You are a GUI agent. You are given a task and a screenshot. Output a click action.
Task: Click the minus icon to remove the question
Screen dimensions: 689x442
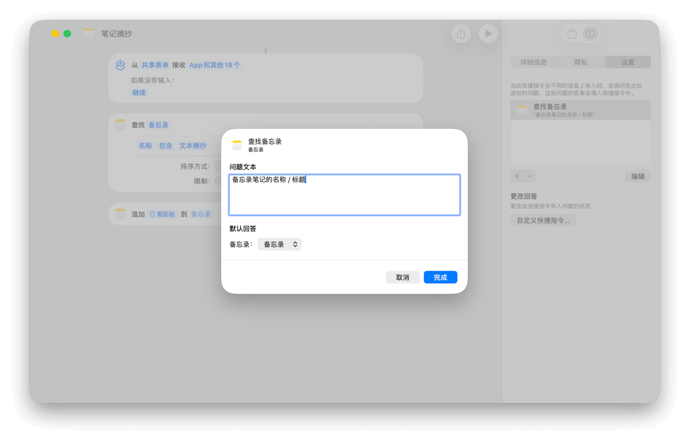(x=530, y=176)
